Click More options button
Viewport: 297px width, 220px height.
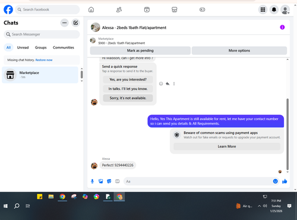(239, 50)
